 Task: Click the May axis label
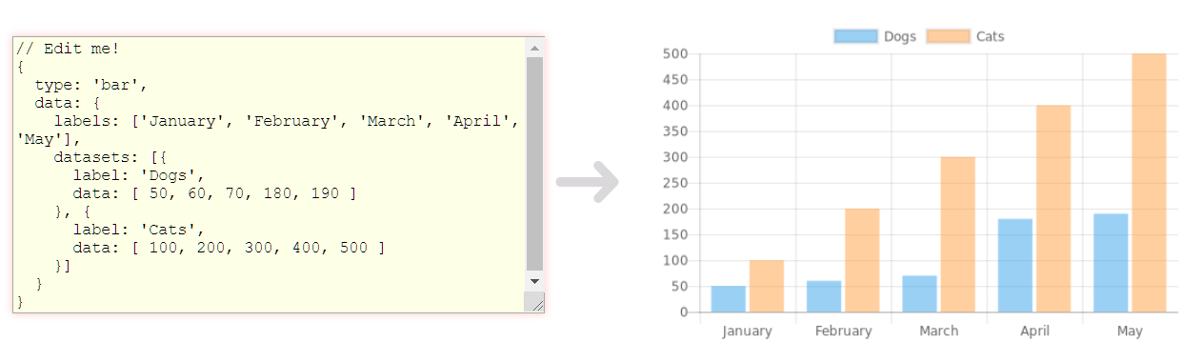click(x=1130, y=331)
